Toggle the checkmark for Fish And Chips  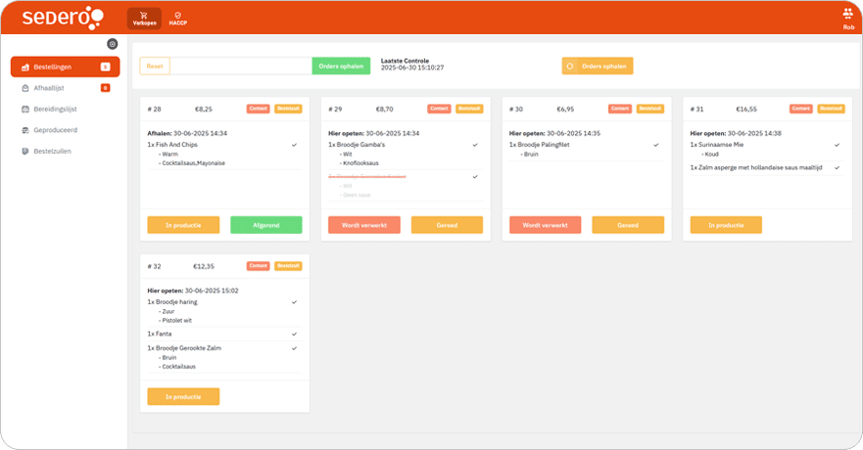[x=294, y=145]
